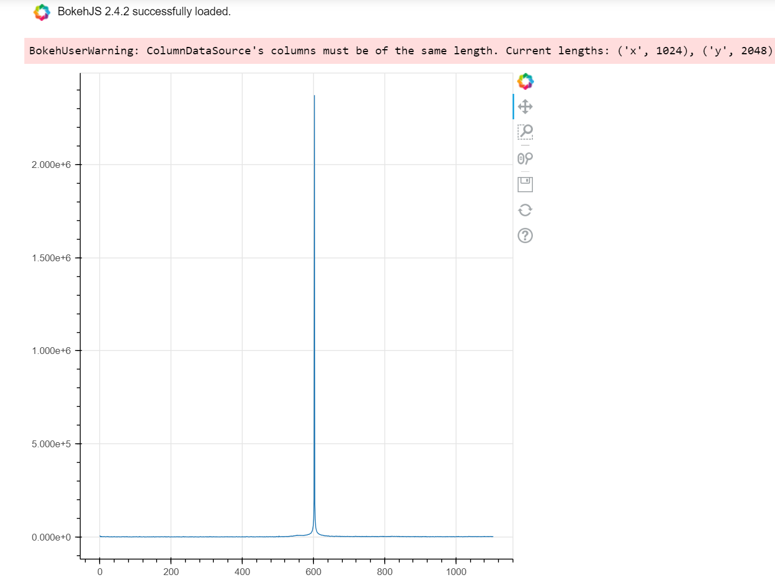Viewport: 775px width, 579px height.
Task: Click the x-axis label 800
Action: pos(385,572)
